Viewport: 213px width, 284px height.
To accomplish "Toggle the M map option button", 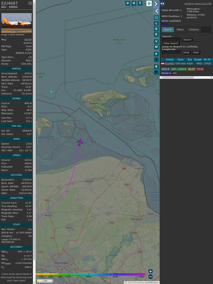I will 156,47.
